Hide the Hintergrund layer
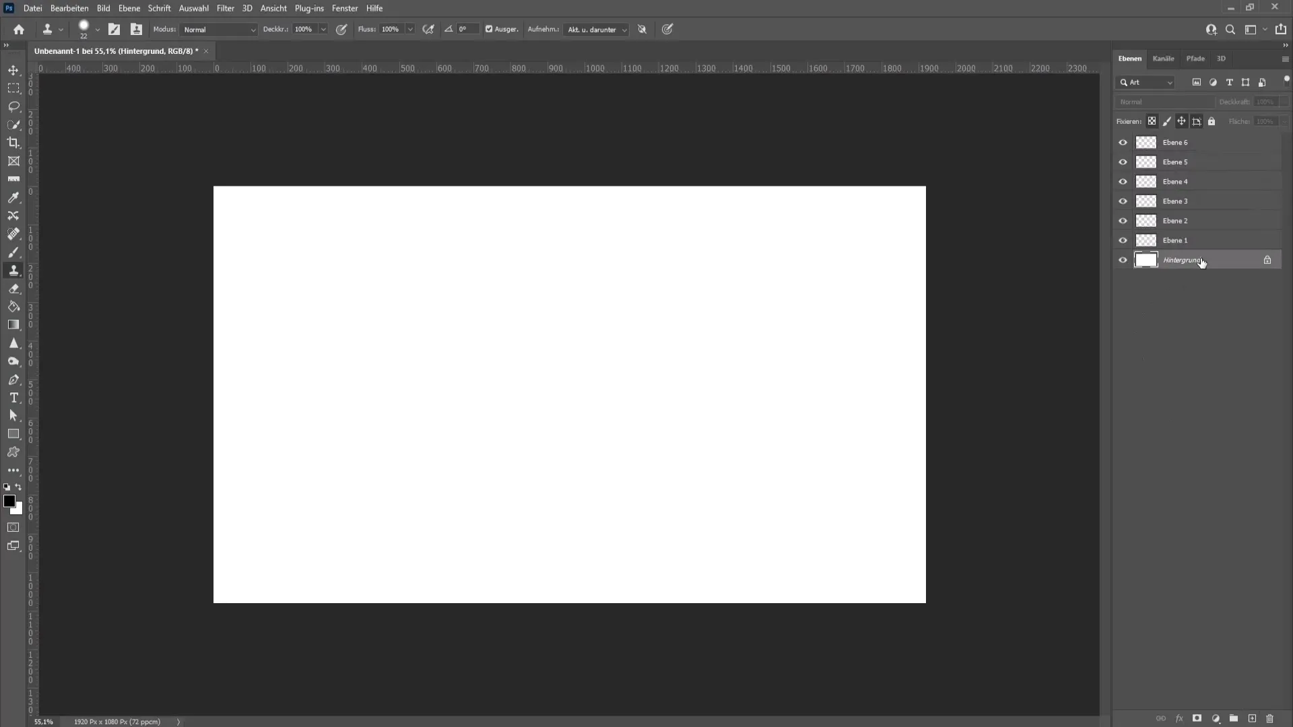 coord(1123,261)
